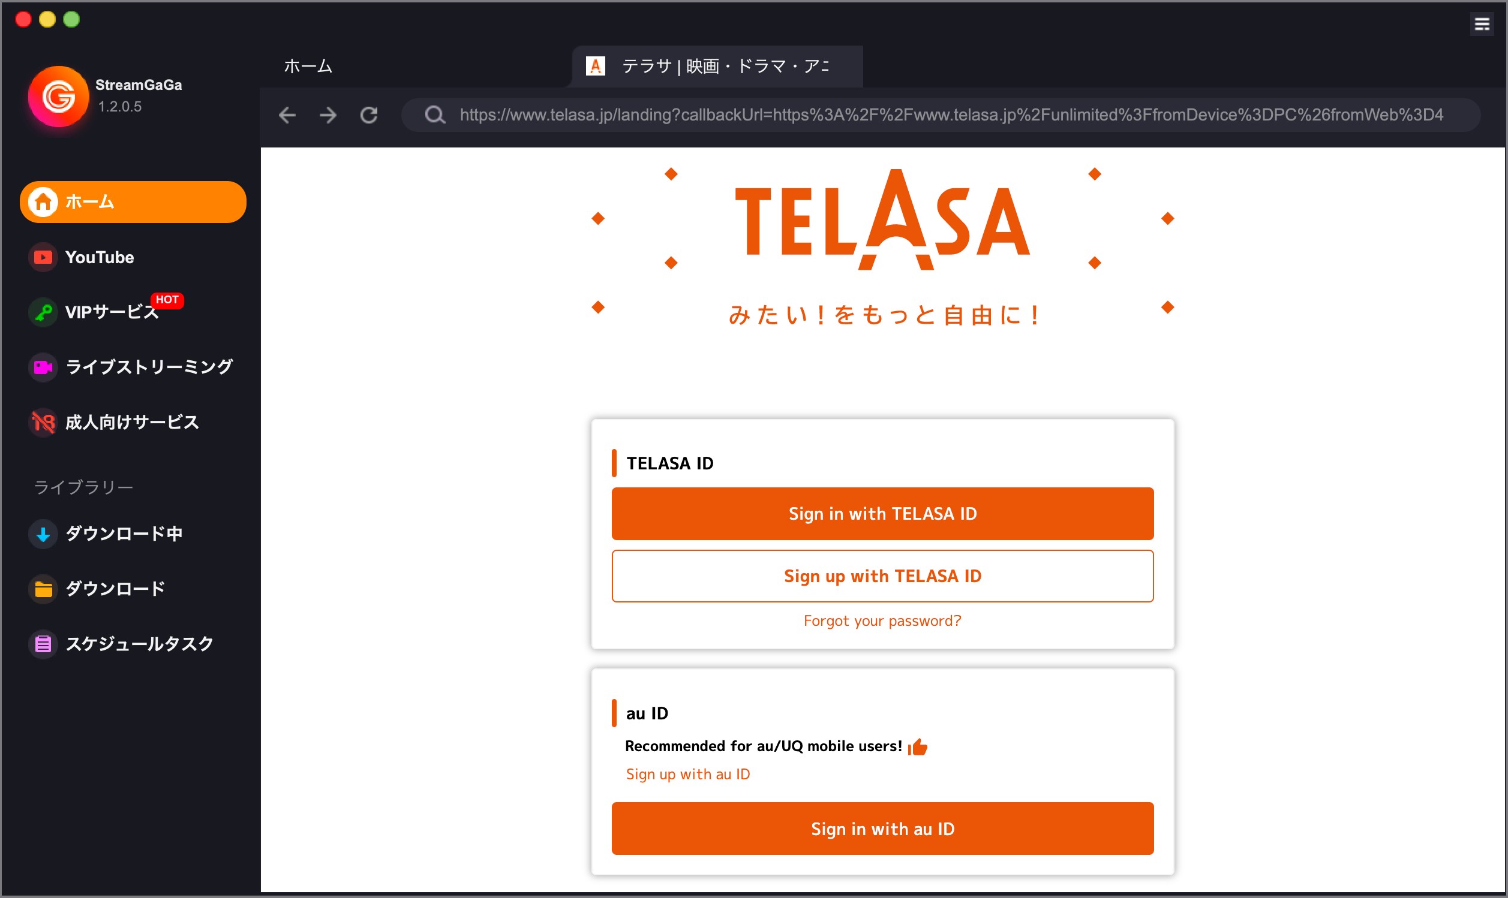
Task: Switch to the ホーム tab
Action: point(308,67)
